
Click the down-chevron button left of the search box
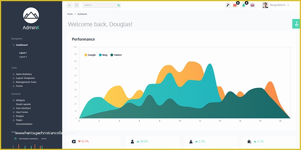pyautogui.click(x=70, y=5)
